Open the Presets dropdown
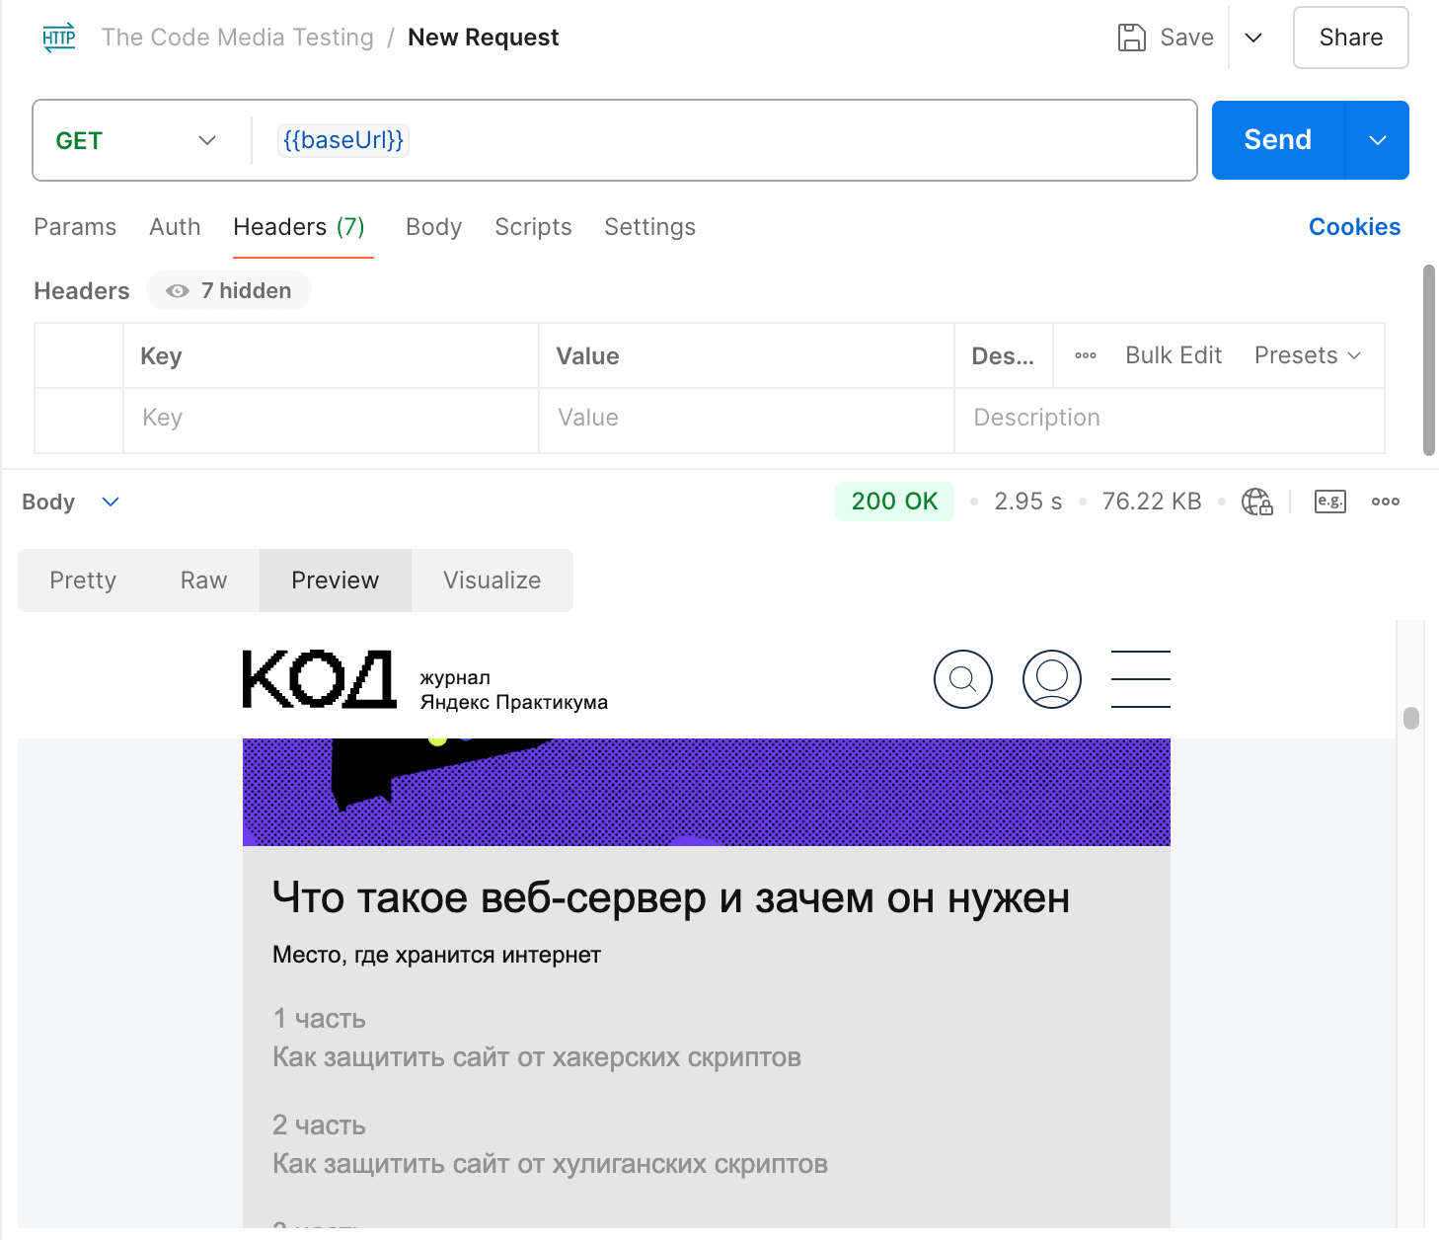 tap(1309, 355)
